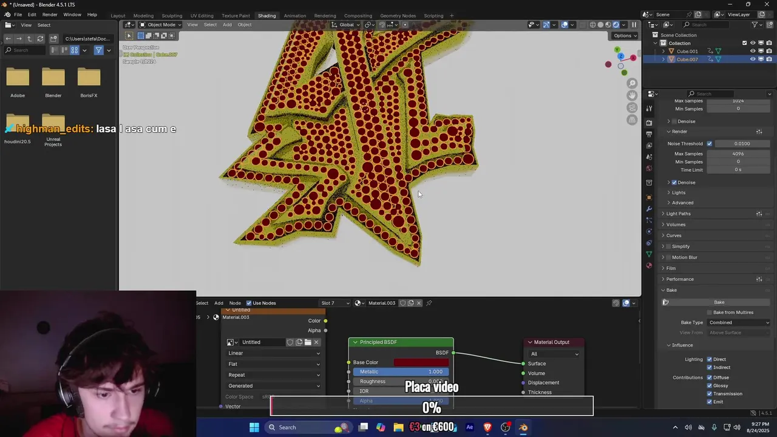Select the tweak select tool icon
Viewport: 777px width, 437px height.
[x=129, y=36]
